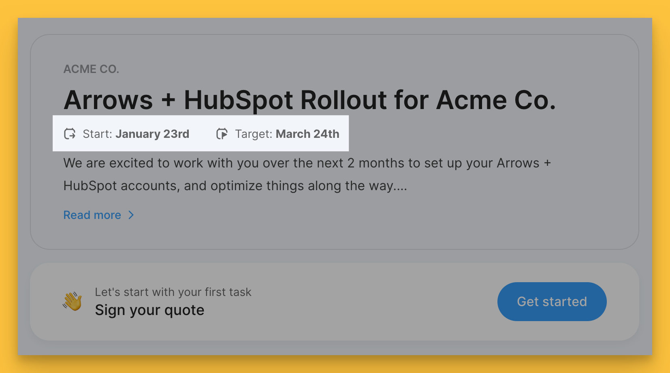Click the Arrows + HubSpot Rollout heading
This screenshot has height=373, width=670.
[309, 100]
